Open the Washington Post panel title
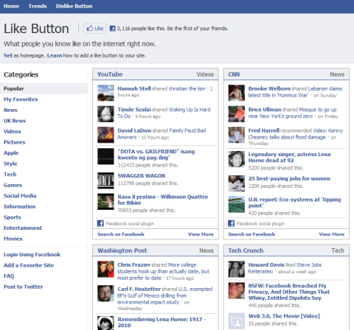 (122, 250)
